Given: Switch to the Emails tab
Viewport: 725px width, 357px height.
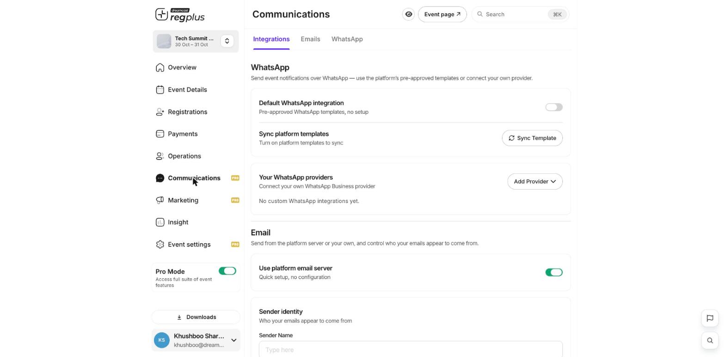Looking at the screenshot, I should pyautogui.click(x=310, y=39).
